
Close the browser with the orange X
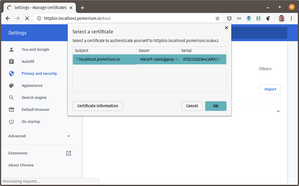click(291, 7)
